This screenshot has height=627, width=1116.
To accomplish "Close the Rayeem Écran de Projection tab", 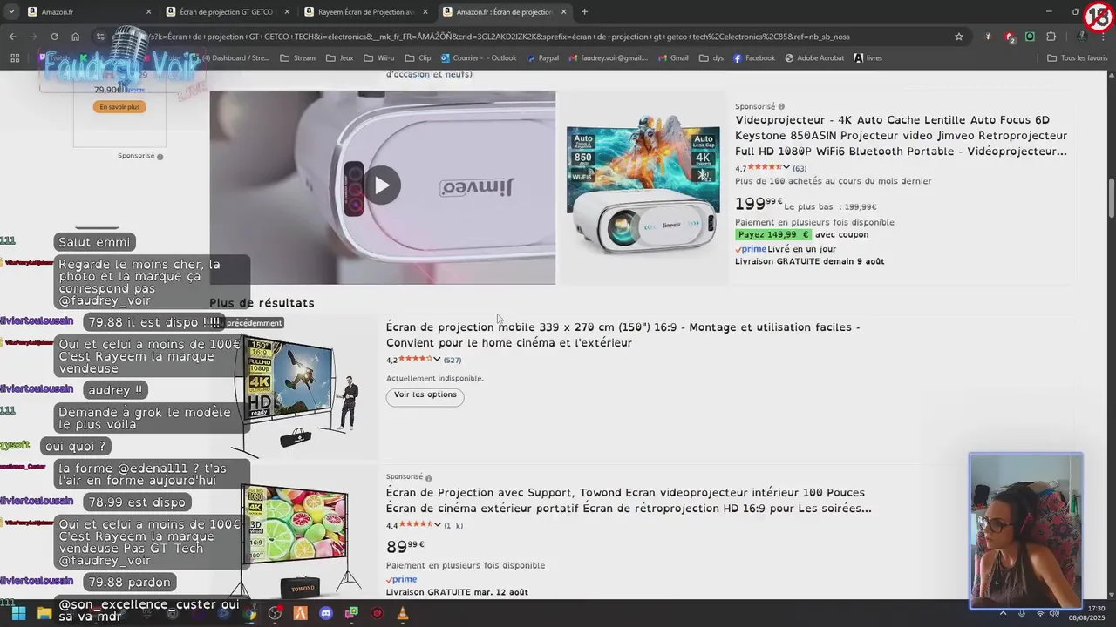I will (425, 12).
